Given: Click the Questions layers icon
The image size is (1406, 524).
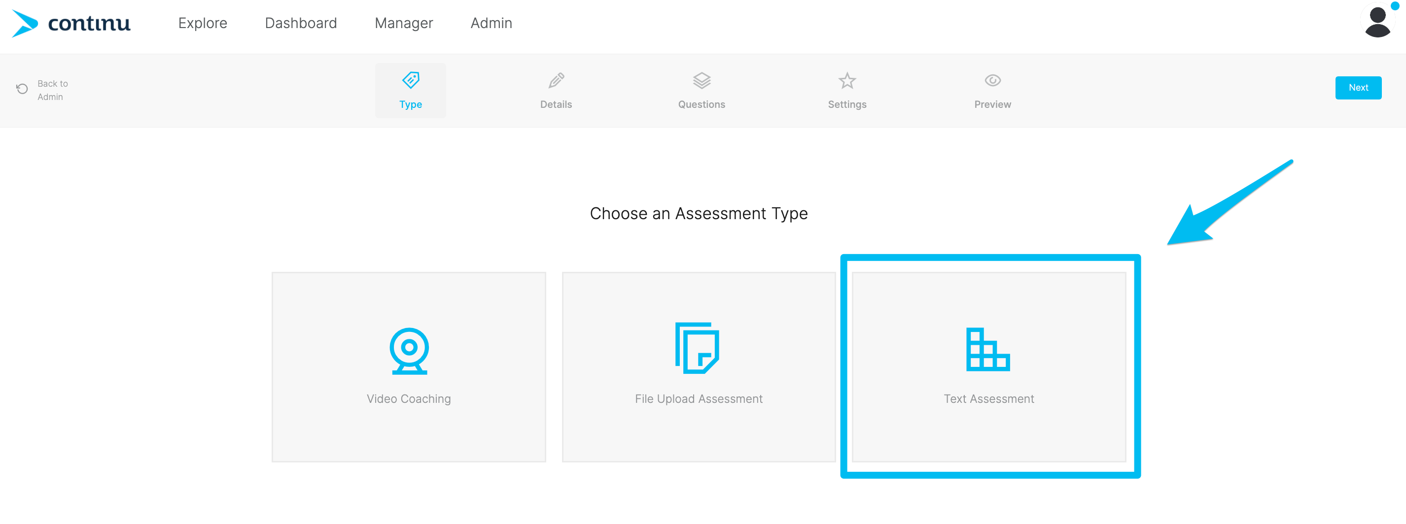Looking at the screenshot, I should (x=702, y=81).
